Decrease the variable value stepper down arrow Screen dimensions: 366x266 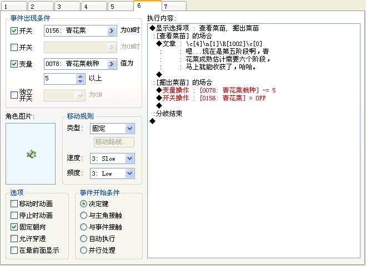[81, 81]
